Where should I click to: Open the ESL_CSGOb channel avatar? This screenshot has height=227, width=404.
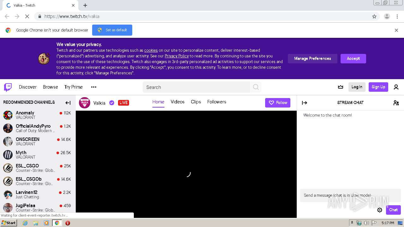point(8,181)
